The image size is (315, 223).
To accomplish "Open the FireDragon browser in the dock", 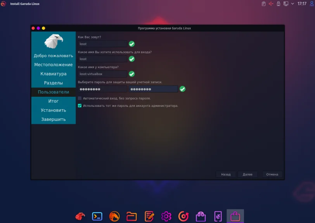I will [x=115, y=215].
